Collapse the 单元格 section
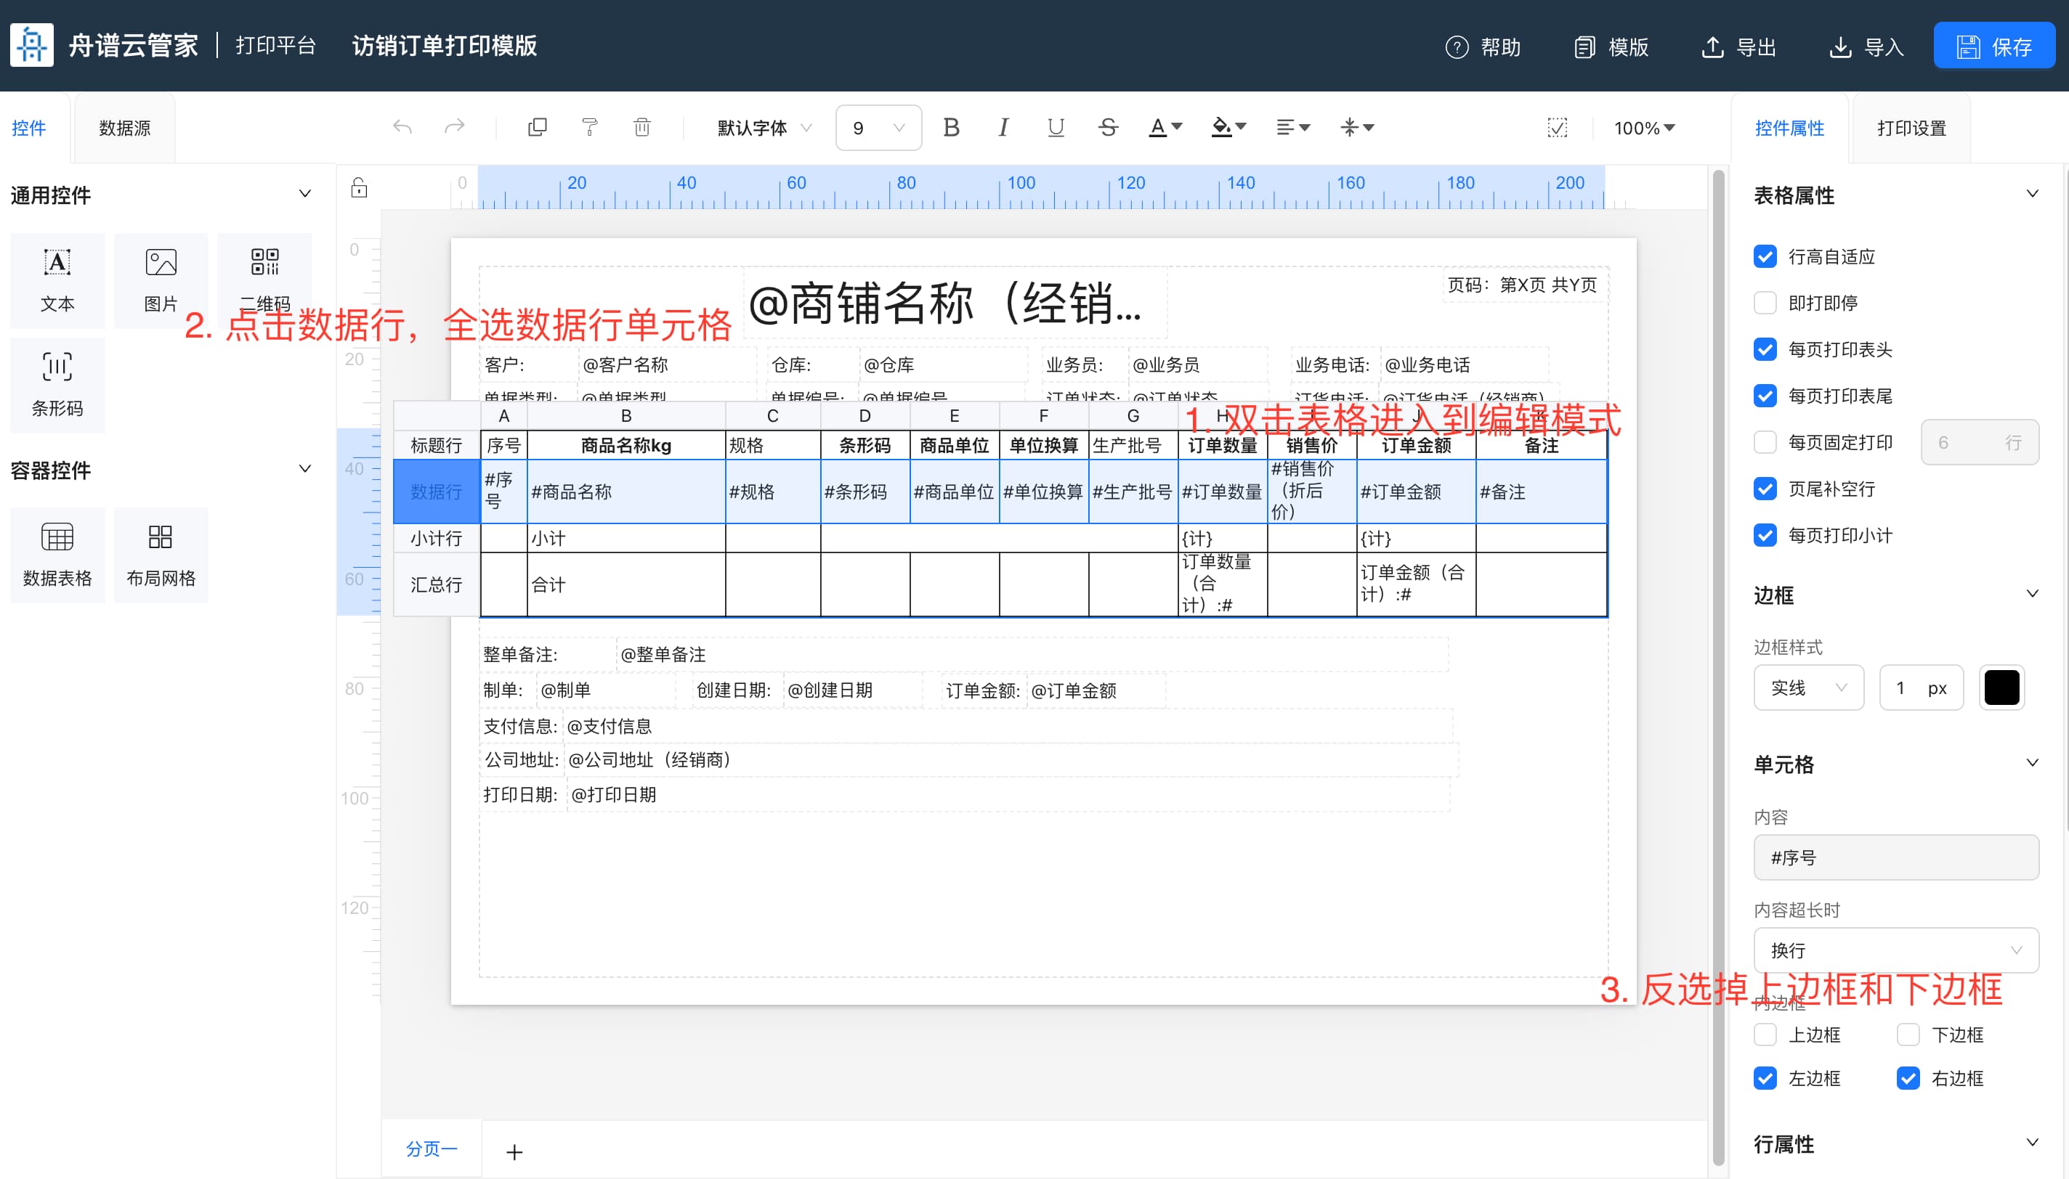The image size is (2069, 1179). pyautogui.click(x=2032, y=764)
